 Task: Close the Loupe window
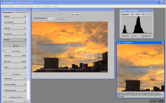pos(163,43)
